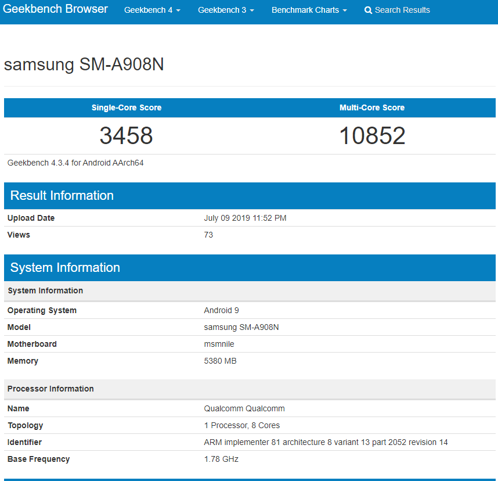Select the date July 09 2019 11:52 PM
Screen dimensions: 498x481
[245, 218]
